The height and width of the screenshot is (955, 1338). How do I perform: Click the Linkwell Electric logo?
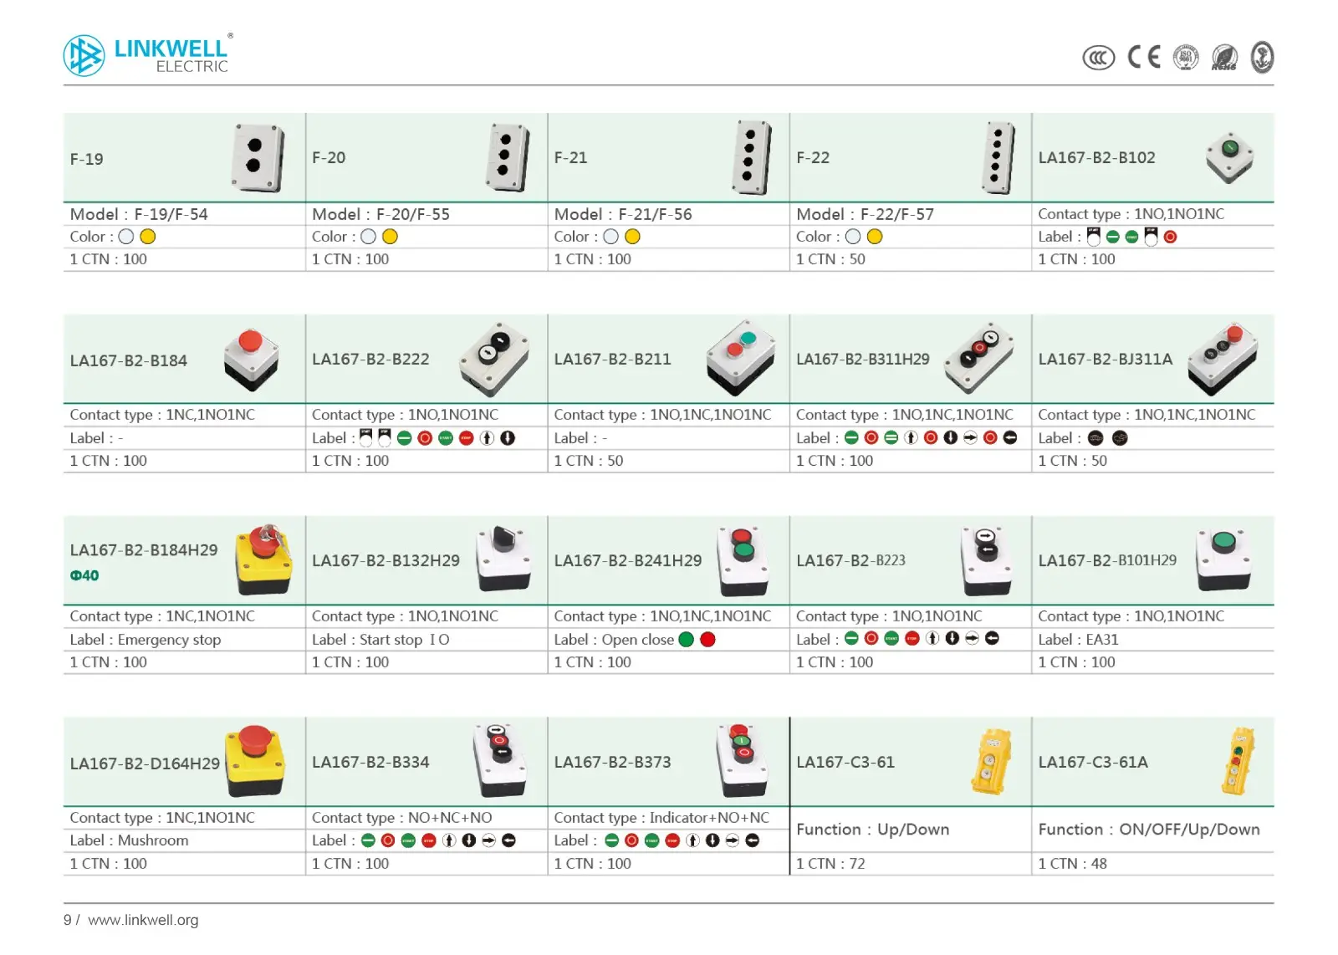(x=148, y=55)
